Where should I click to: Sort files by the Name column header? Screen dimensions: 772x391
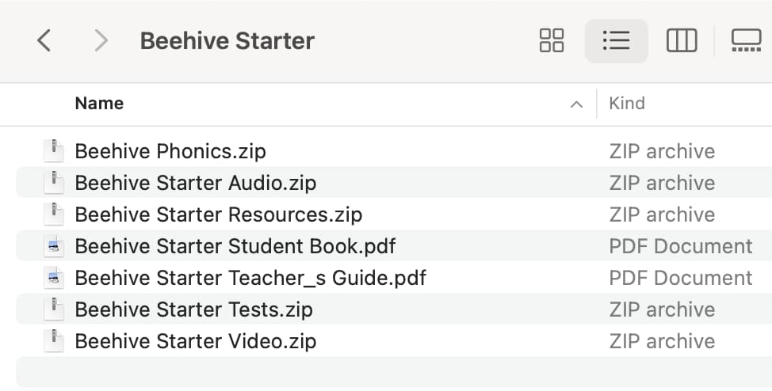(99, 103)
